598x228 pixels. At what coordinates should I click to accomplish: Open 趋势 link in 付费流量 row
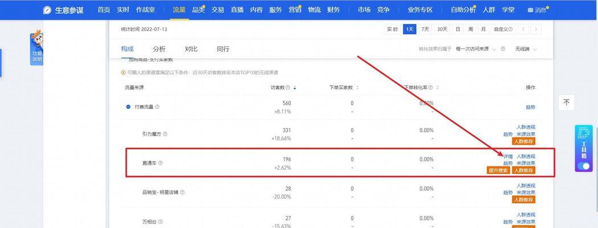(530, 107)
